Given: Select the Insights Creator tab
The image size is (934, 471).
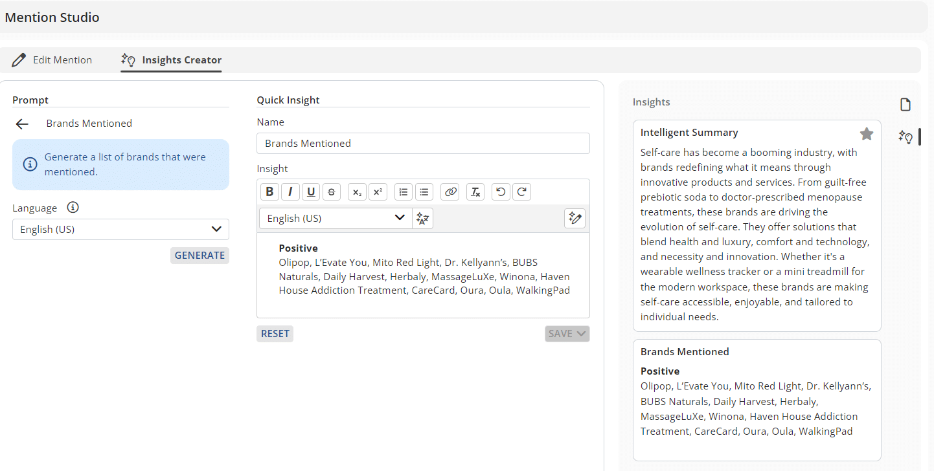Looking at the screenshot, I should coord(172,60).
